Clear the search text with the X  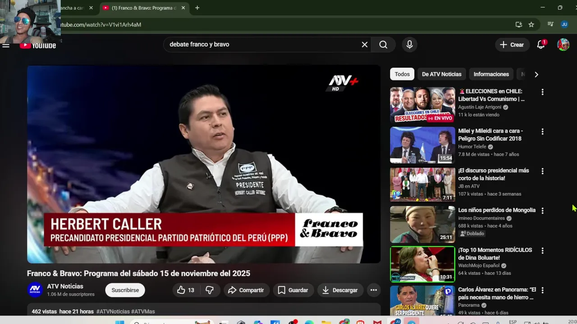pyautogui.click(x=365, y=45)
